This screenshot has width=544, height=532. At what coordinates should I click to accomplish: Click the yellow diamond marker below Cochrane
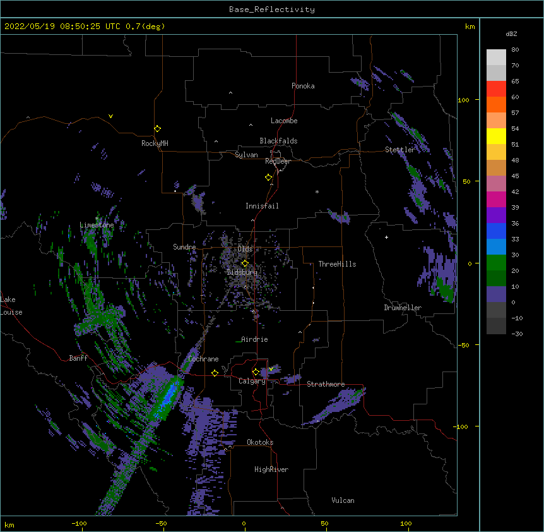[x=215, y=373]
